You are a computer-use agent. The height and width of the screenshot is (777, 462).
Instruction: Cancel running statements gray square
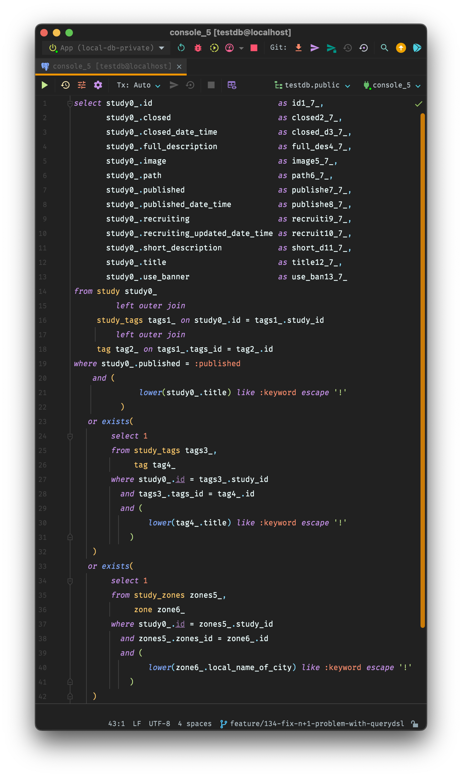[211, 85]
